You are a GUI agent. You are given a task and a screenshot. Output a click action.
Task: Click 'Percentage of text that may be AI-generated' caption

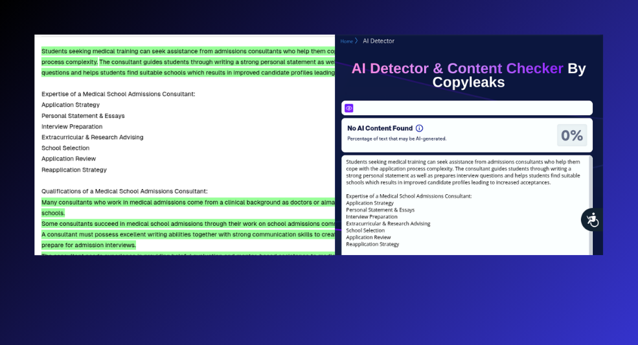point(396,139)
